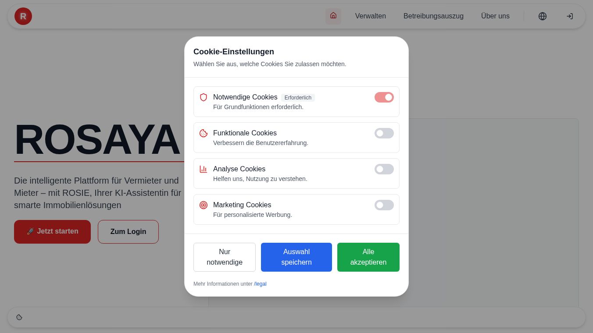Turn on the Analyse Cookies switch
This screenshot has width=593, height=333.
click(384, 169)
